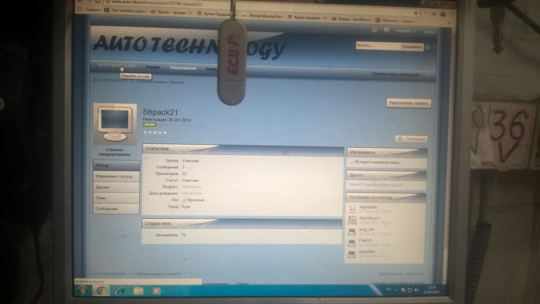Open the 'Сообщения' profile tab

[x=117, y=209]
